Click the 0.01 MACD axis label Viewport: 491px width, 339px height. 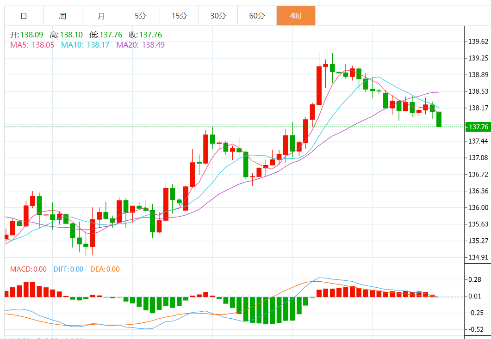click(x=475, y=296)
